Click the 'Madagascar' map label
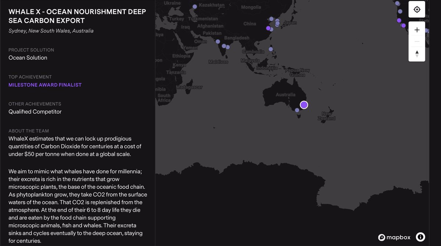This screenshot has height=246, width=441. click(x=189, y=87)
